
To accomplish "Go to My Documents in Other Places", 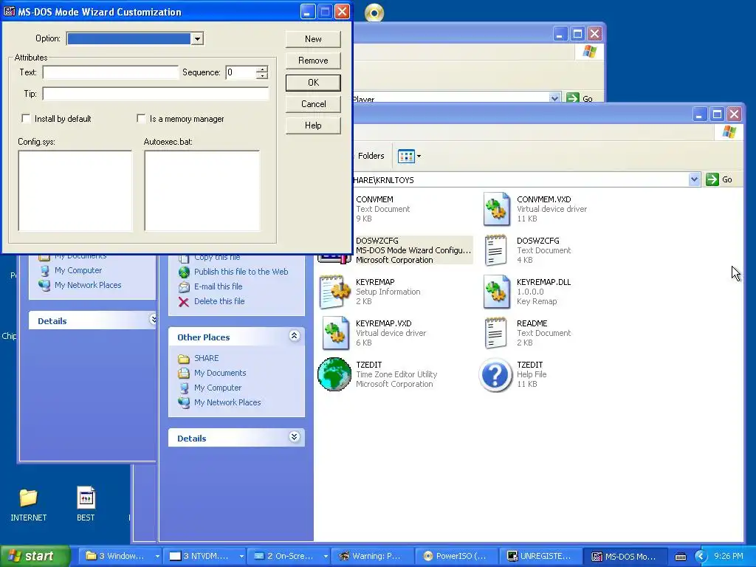I will 220,373.
